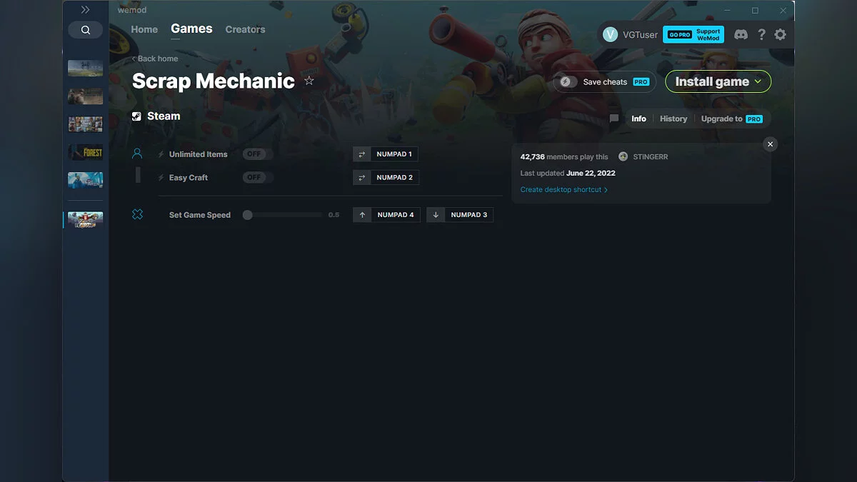Click the lightning icon beside Unlimited Items
The width and height of the screenshot is (857, 482).
(161, 154)
